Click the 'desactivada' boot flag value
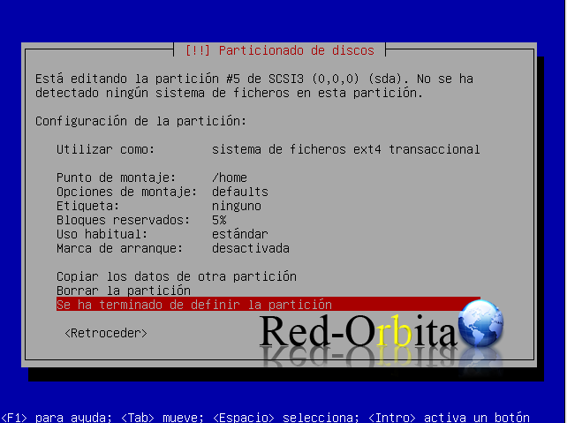Image resolution: width=567 pixels, height=423 pixels. pos(251,248)
